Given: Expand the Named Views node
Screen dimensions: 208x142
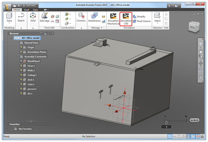Looking at the screenshot, I should tap(17, 43).
